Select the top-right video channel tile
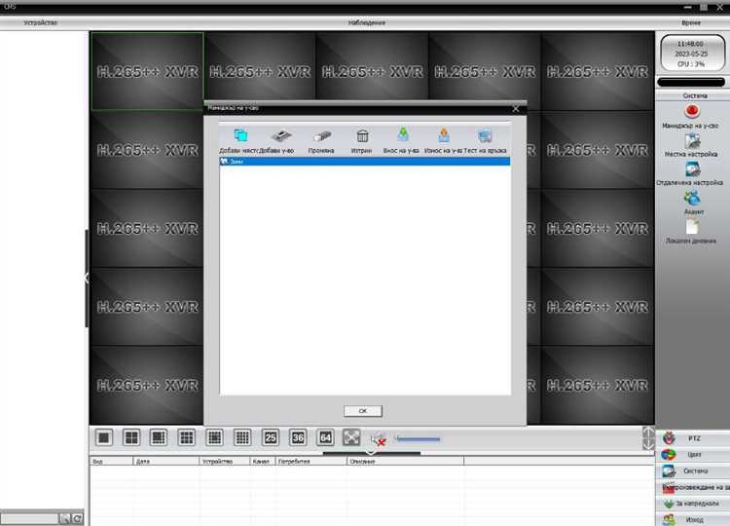 [598, 71]
